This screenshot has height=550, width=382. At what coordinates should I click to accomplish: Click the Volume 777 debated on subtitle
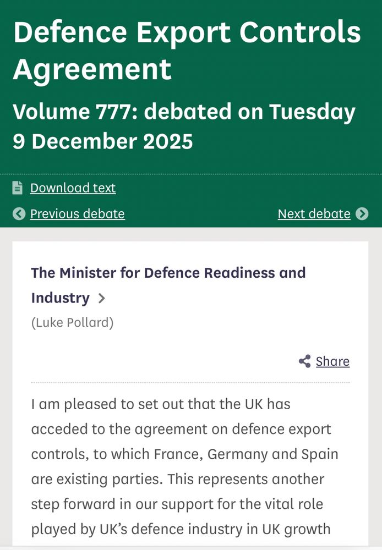point(184,112)
